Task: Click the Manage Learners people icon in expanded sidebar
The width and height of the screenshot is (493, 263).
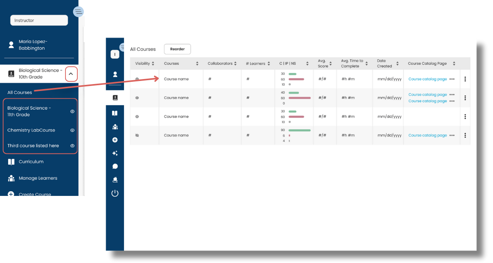Action: 11,178
